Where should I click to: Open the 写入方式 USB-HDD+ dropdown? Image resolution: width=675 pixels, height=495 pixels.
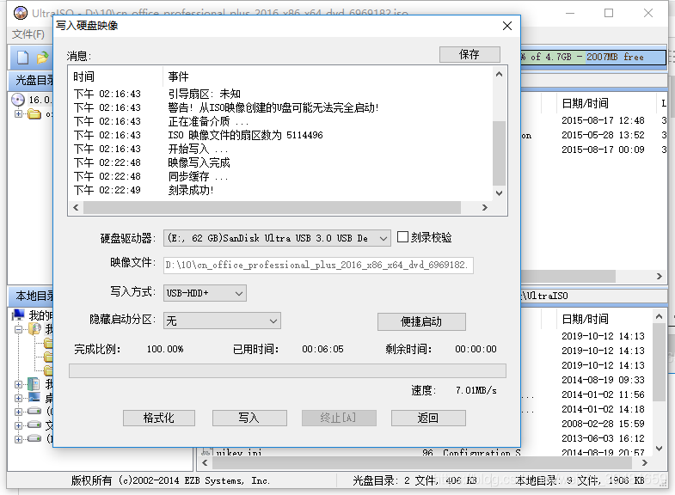coord(205,293)
